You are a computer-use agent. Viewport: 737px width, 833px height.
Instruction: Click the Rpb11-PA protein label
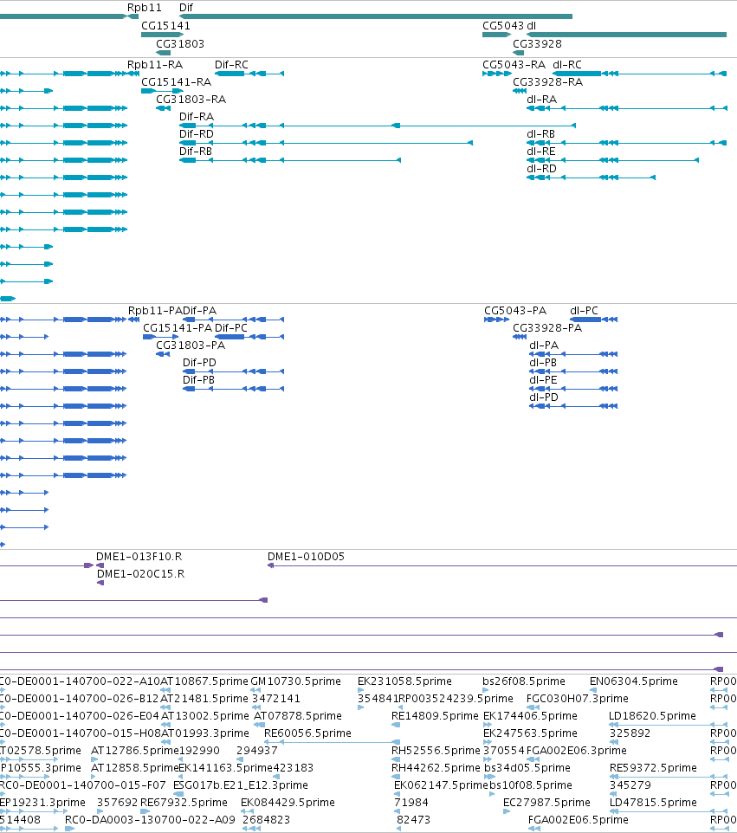[x=155, y=311]
